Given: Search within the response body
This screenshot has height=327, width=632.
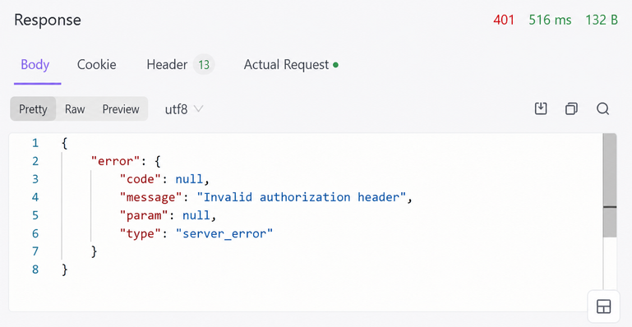Looking at the screenshot, I should click(602, 108).
